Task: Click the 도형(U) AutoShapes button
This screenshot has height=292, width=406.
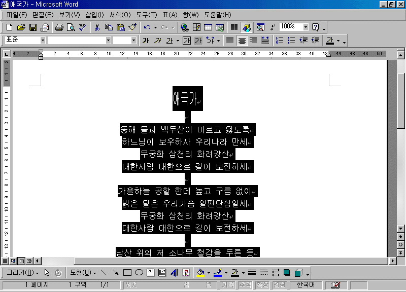Action: click(x=83, y=273)
